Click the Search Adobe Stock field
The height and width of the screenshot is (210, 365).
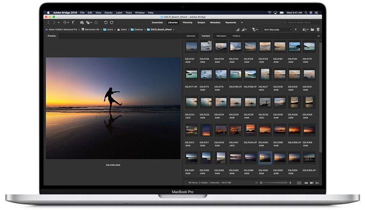click(x=302, y=22)
